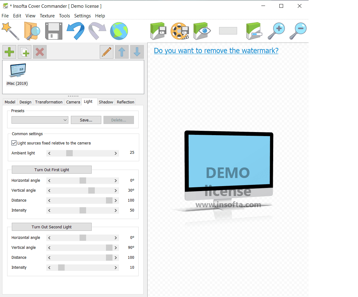Zoom out with magnifier minus icon
The height and width of the screenshot is (297, 358).
click(298, 31)
